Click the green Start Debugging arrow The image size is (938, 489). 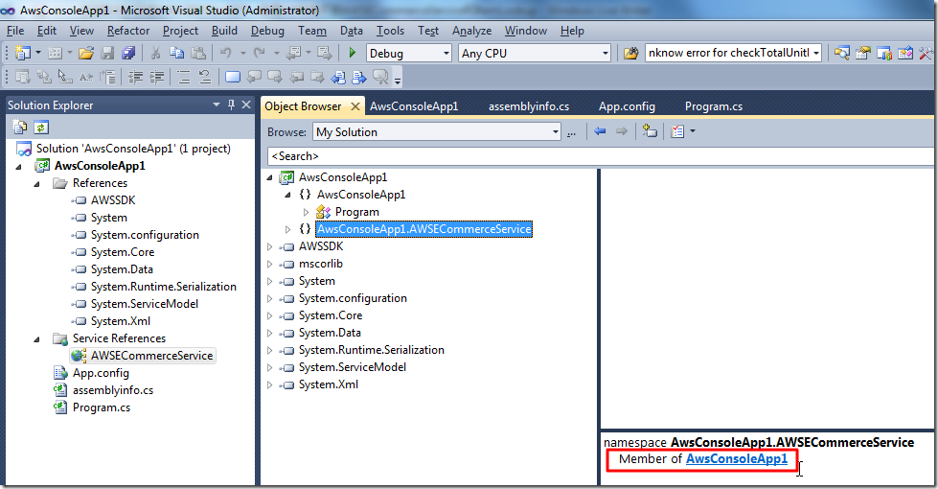tap(353, 53)
